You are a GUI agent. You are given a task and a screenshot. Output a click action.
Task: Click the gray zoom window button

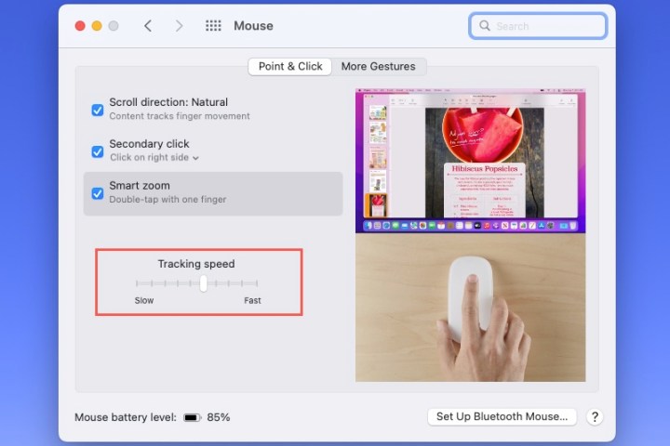coord(114,26)
